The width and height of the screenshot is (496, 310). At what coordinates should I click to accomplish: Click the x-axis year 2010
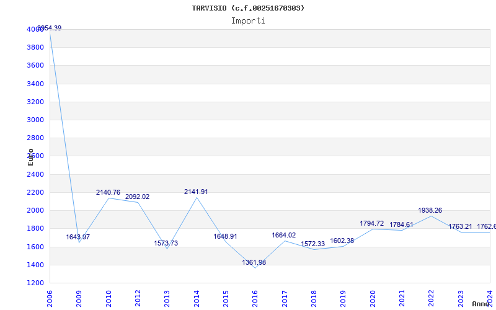point(108,299)
